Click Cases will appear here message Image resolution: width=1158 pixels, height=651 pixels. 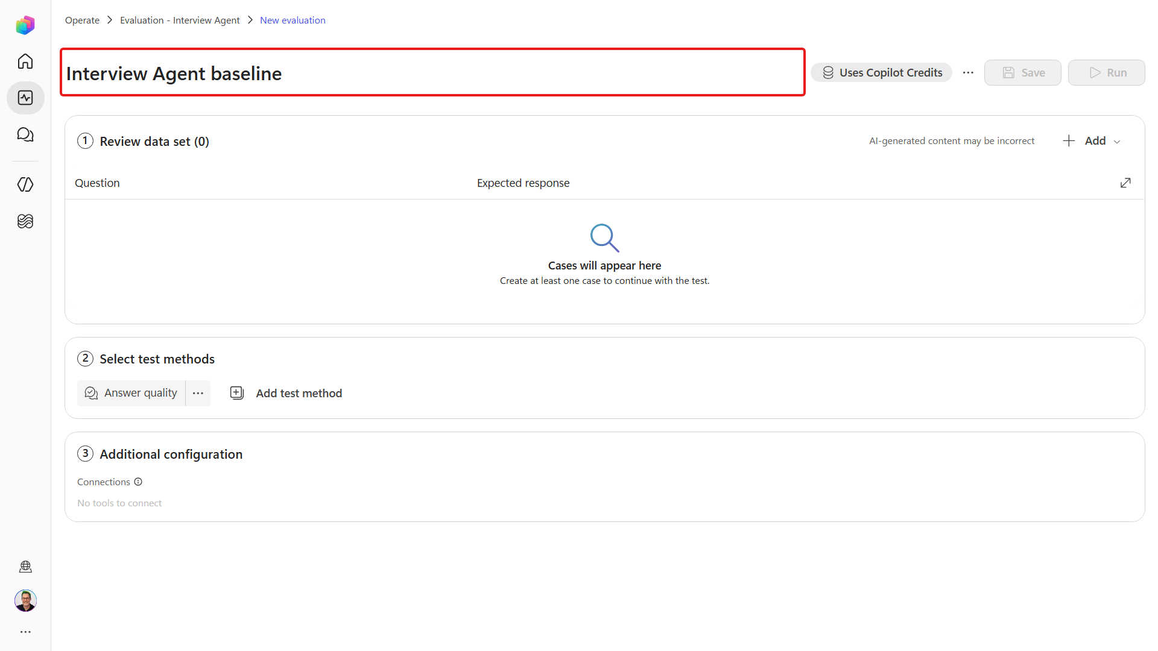pyautogui.click(x=604, y=265)
